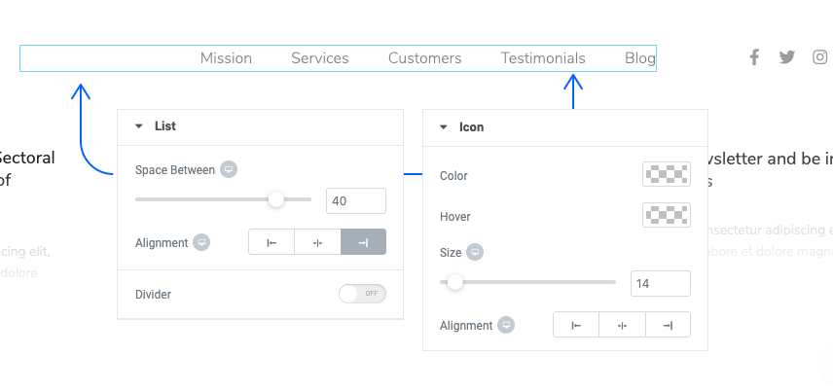Viewport: 833px width, 391px height.
Task: Set Icon alignment to right
Action: (x=669, y=325)
